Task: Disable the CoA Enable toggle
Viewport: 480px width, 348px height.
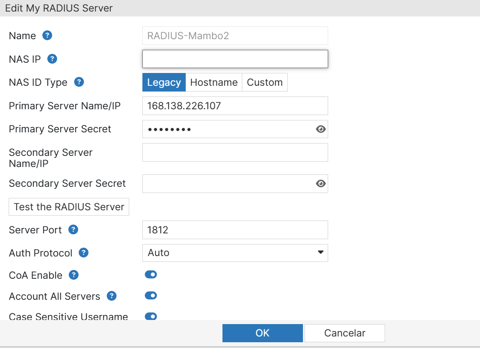Action: 151,275
